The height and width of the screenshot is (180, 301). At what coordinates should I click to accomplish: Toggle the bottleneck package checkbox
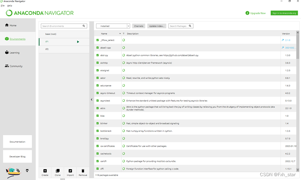97,131
